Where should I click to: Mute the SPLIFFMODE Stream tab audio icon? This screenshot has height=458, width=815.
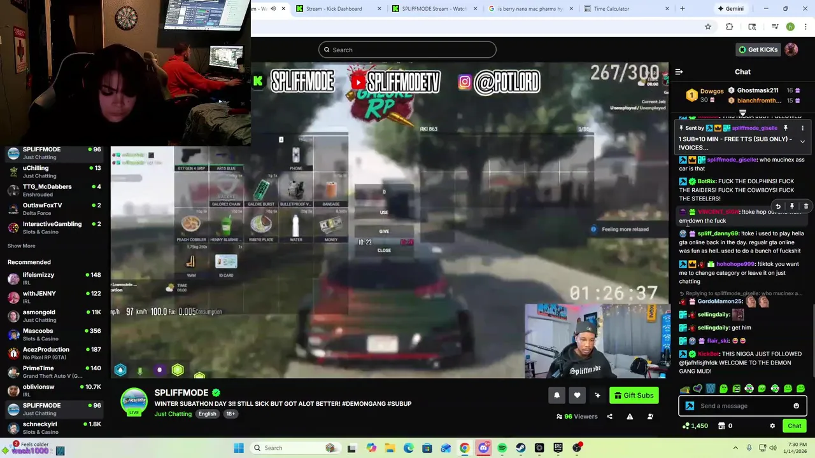click(273, 8)
